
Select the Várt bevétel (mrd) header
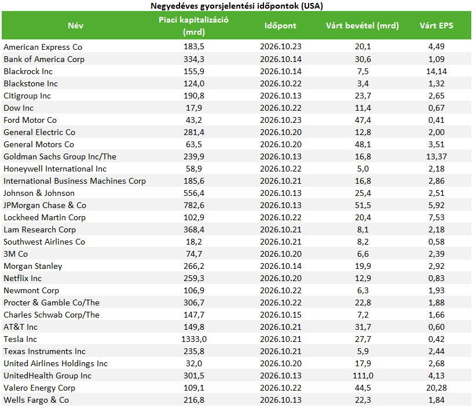pyautogui.click(x=362, y=25)
